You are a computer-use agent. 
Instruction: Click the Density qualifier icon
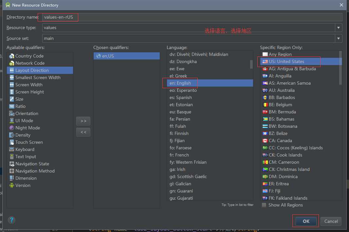[11, 135]
